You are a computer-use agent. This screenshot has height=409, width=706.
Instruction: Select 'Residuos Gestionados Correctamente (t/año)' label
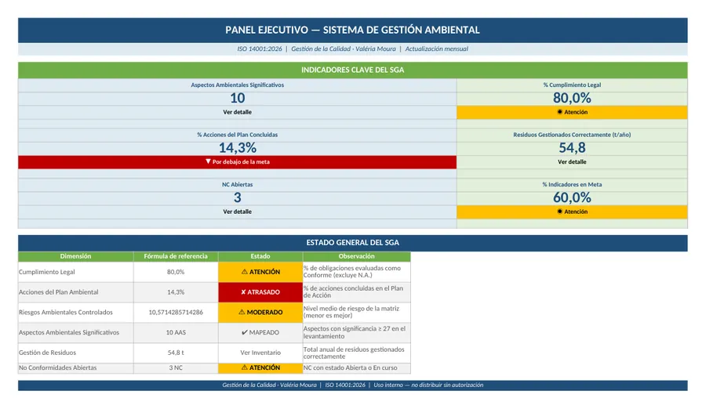[572, 135]
